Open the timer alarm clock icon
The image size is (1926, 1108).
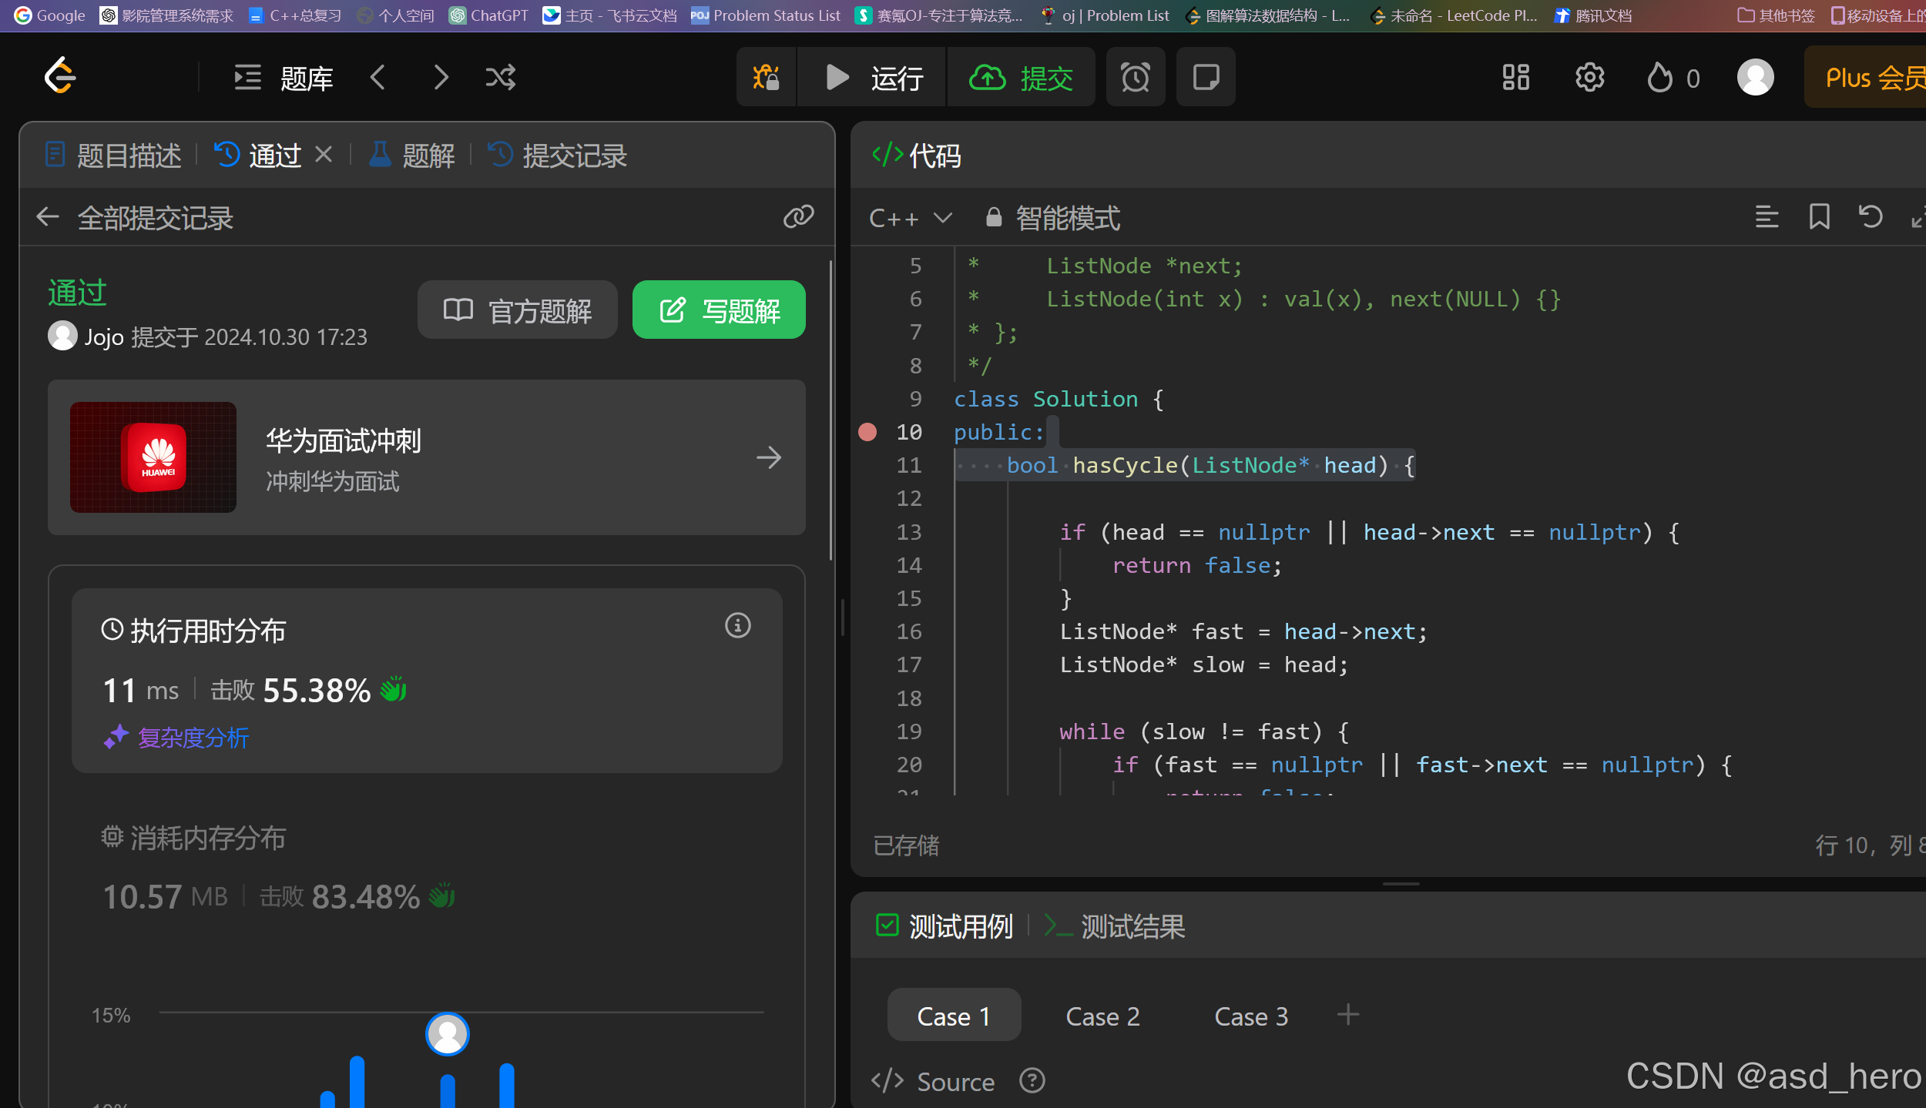1135,78
